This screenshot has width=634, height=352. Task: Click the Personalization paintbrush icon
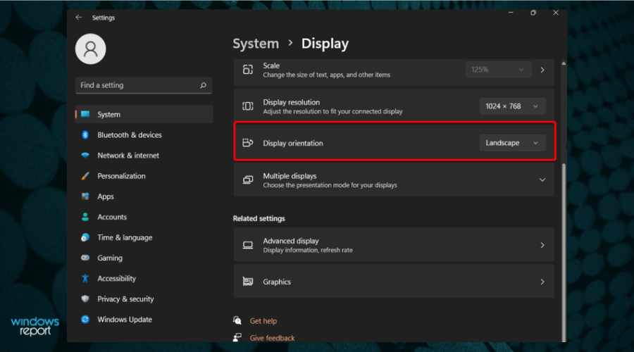(x=85, y=176)
